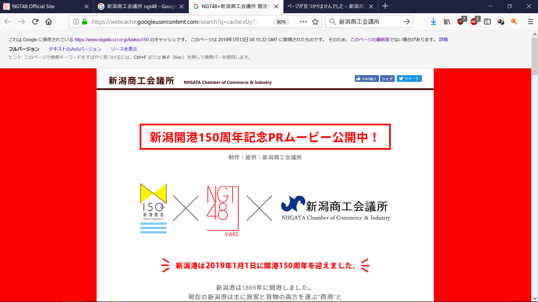
Task: Click the 新潟開港150周年記念PRムービー公開中 banner
Action: tap(265, 137)
